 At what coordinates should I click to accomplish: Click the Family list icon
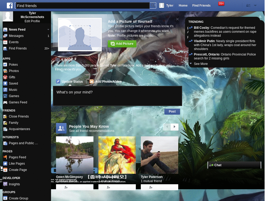coord(5,123)
